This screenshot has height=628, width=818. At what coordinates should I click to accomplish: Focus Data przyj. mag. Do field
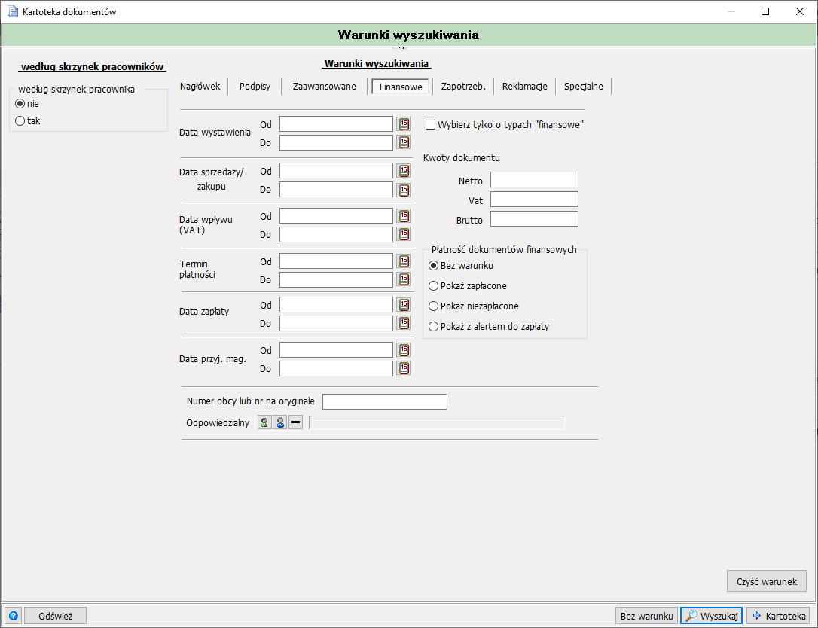tap(336, 368)
